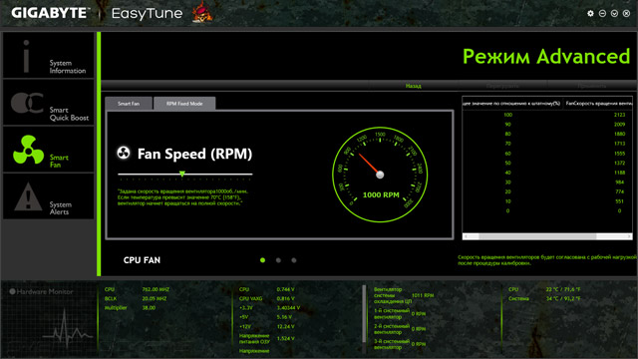Switch to the RPM Fixed Mode tab

coord(184,104)
